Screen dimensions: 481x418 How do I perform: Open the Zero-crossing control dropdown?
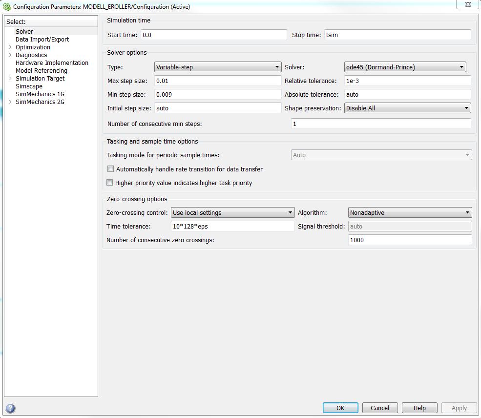232,212
